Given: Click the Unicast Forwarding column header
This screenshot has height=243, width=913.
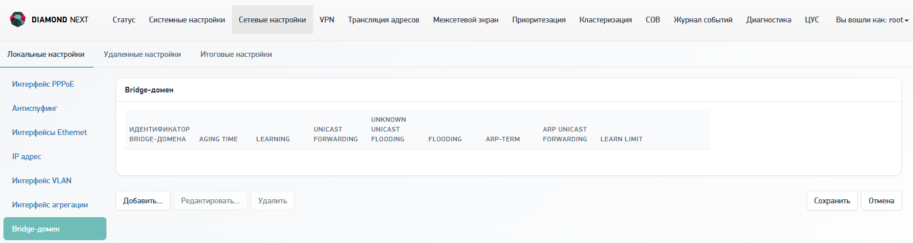Looking at the screenshot, I should point(335,134).
